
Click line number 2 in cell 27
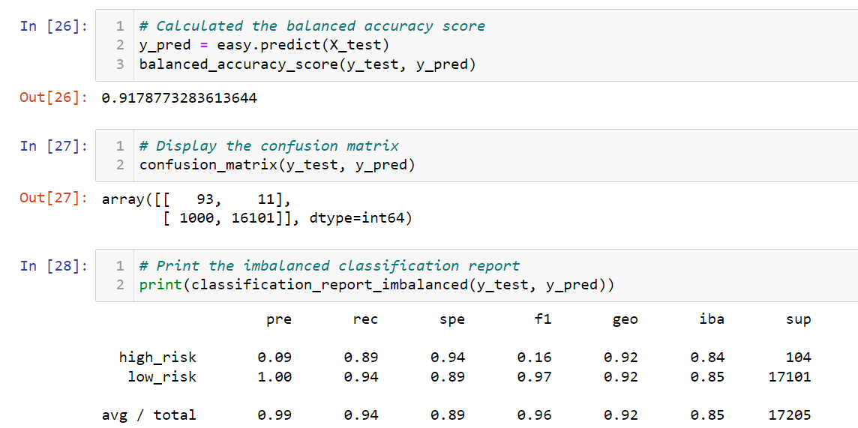[120, 165]
